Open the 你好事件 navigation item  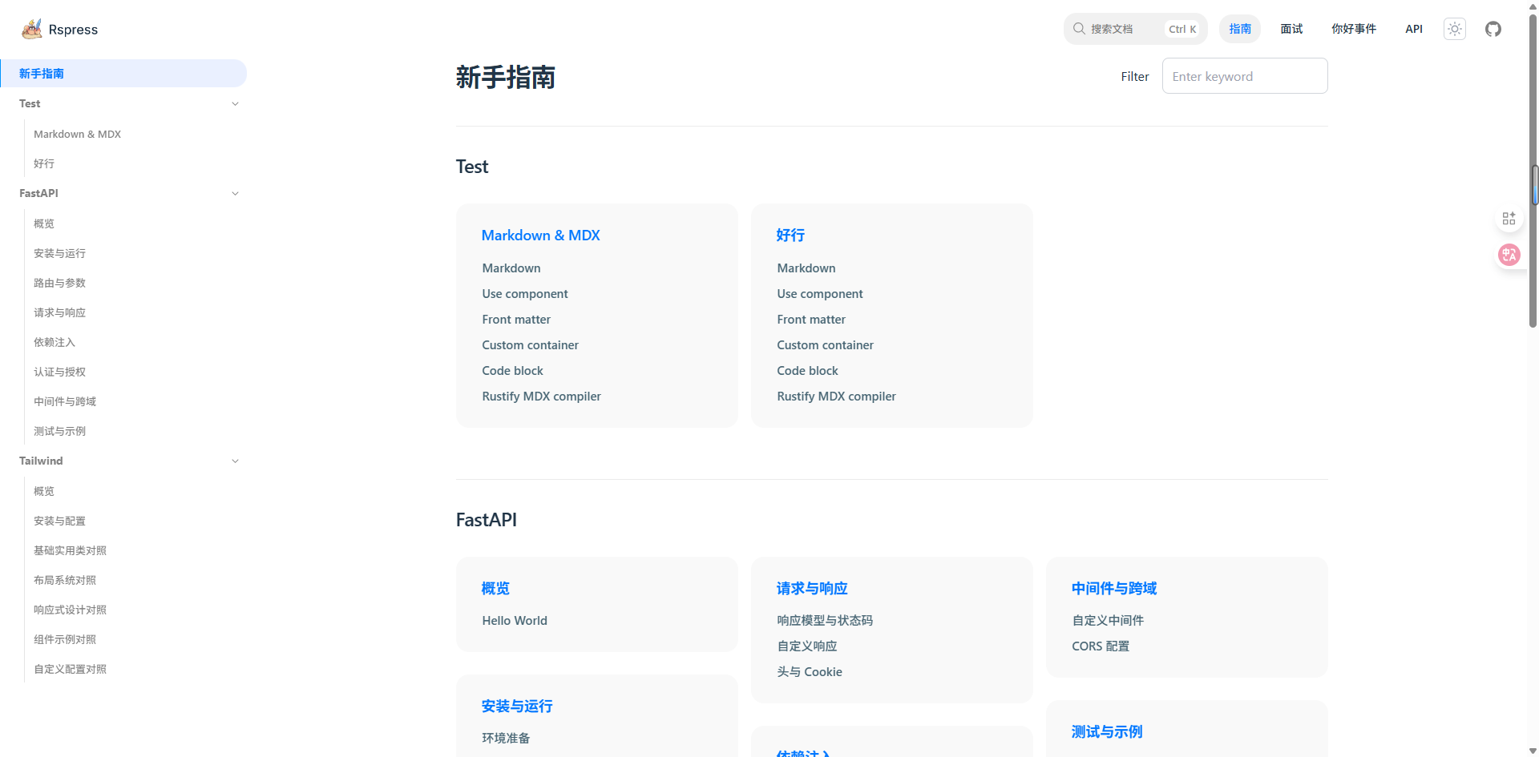click(1353, 29)
